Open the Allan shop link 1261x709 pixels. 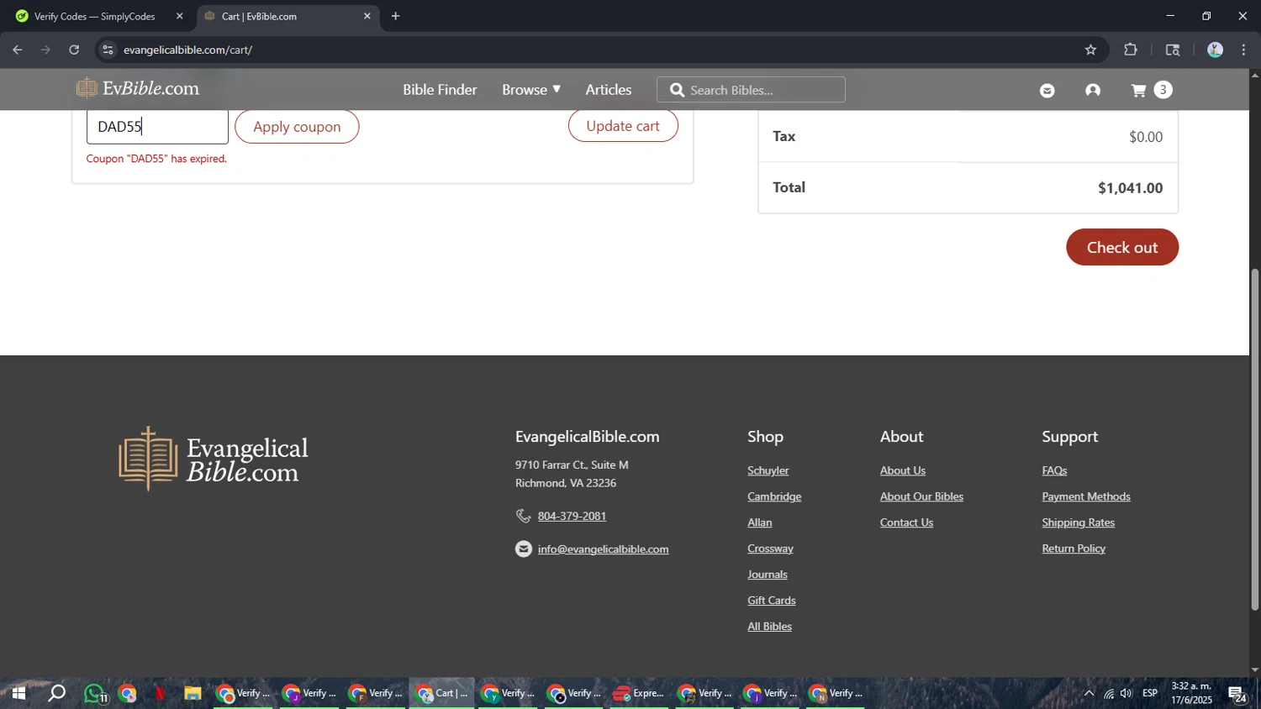pyautogui.click(x=760, y=523)
